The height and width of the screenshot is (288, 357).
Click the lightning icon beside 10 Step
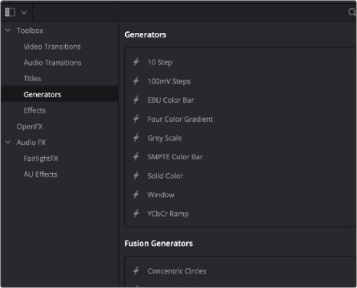[x=136, y=62]
